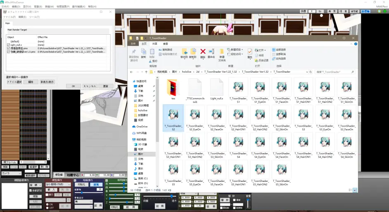Screen dimensions: 389x212
Task: Click the magnifier icon at MMD top right
Action: click(x=380, y=11)
